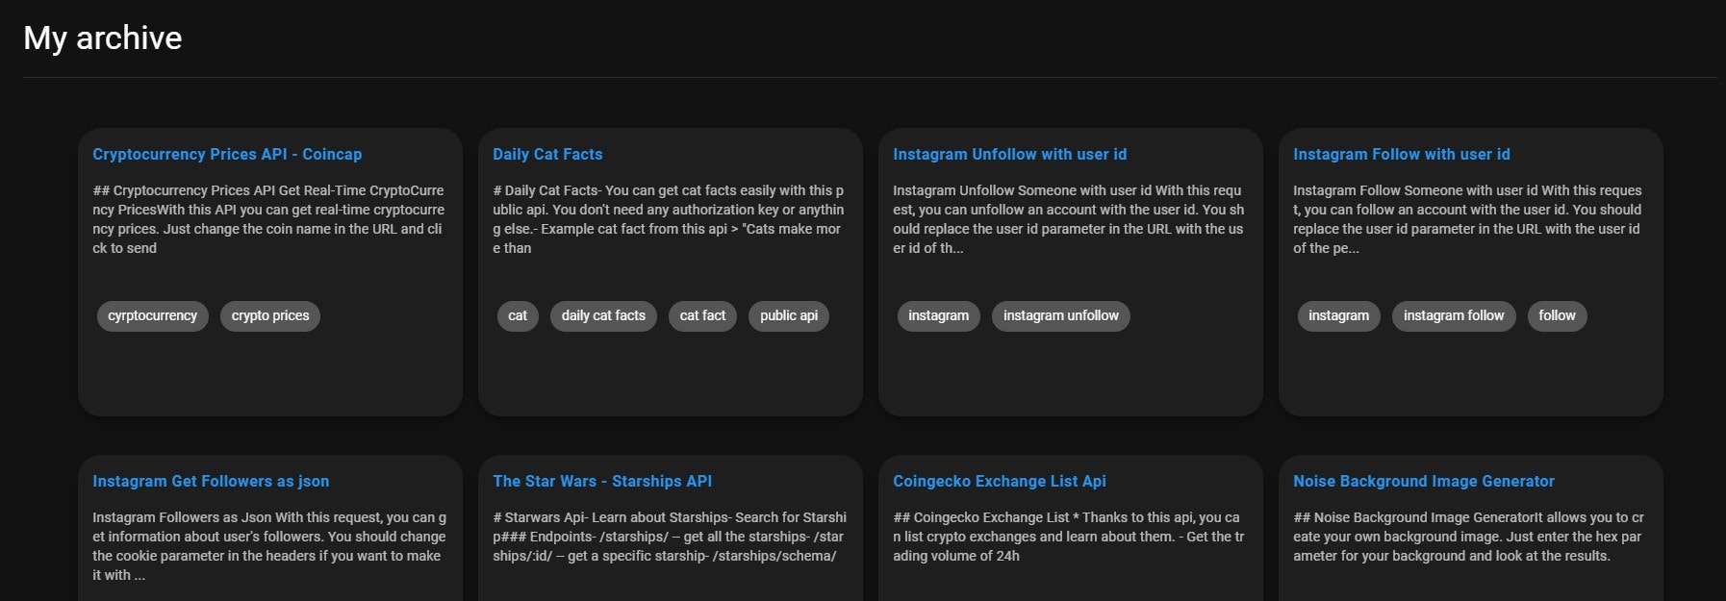Screen dimensions: 1726x601
Task: Open Instagram Unfollow with user id
Action: (x=1009, y=154)
